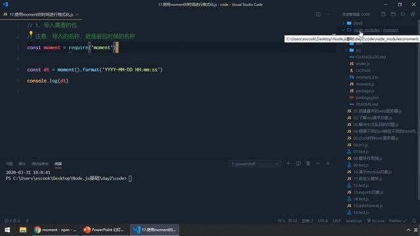The image size is (420, 236).
Task: Click the Go Live status bar button
Action: 375,221
